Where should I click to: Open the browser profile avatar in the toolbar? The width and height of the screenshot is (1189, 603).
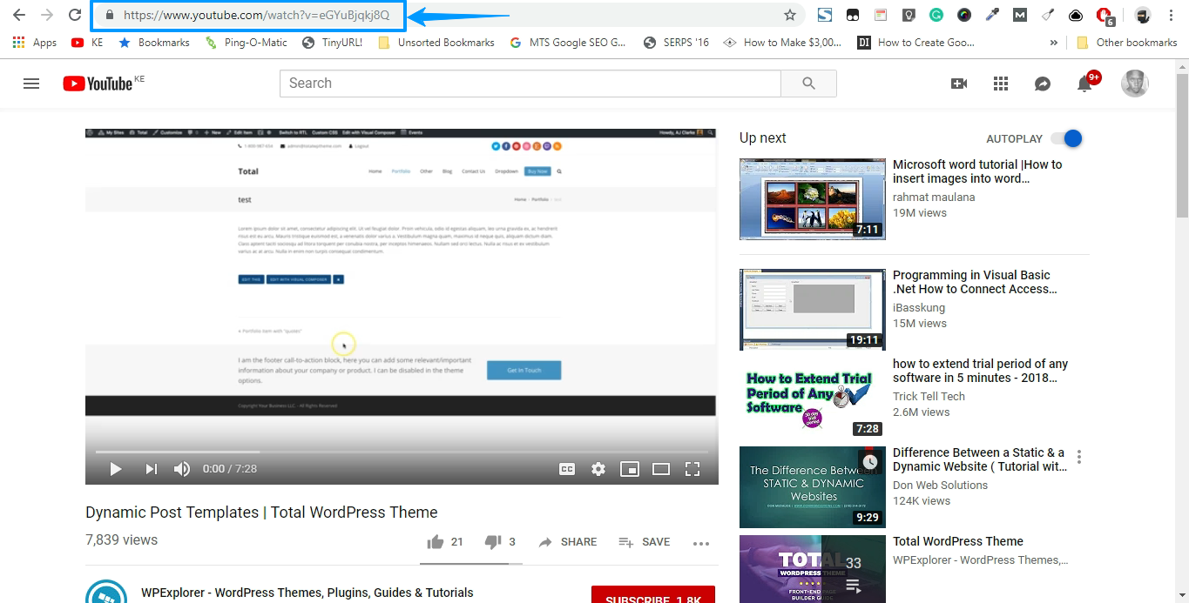[x=1143, y=15]
